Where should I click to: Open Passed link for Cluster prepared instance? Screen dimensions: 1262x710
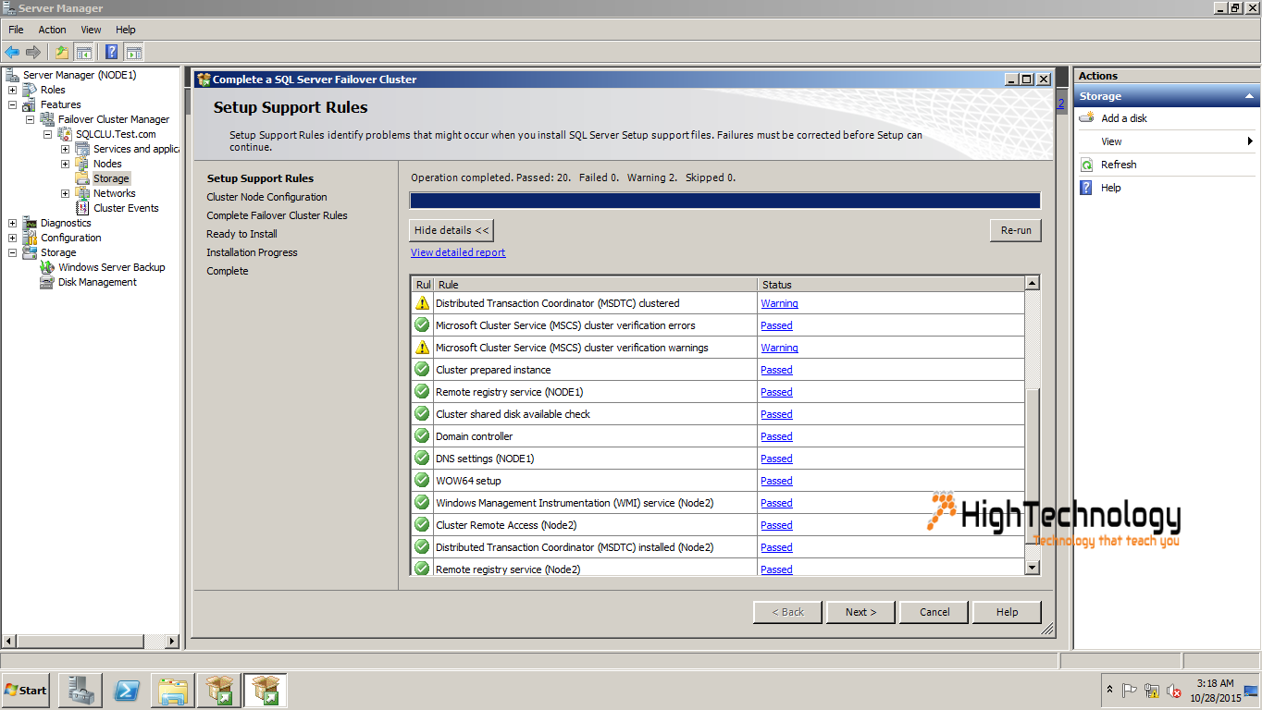(x=776, y=370)
